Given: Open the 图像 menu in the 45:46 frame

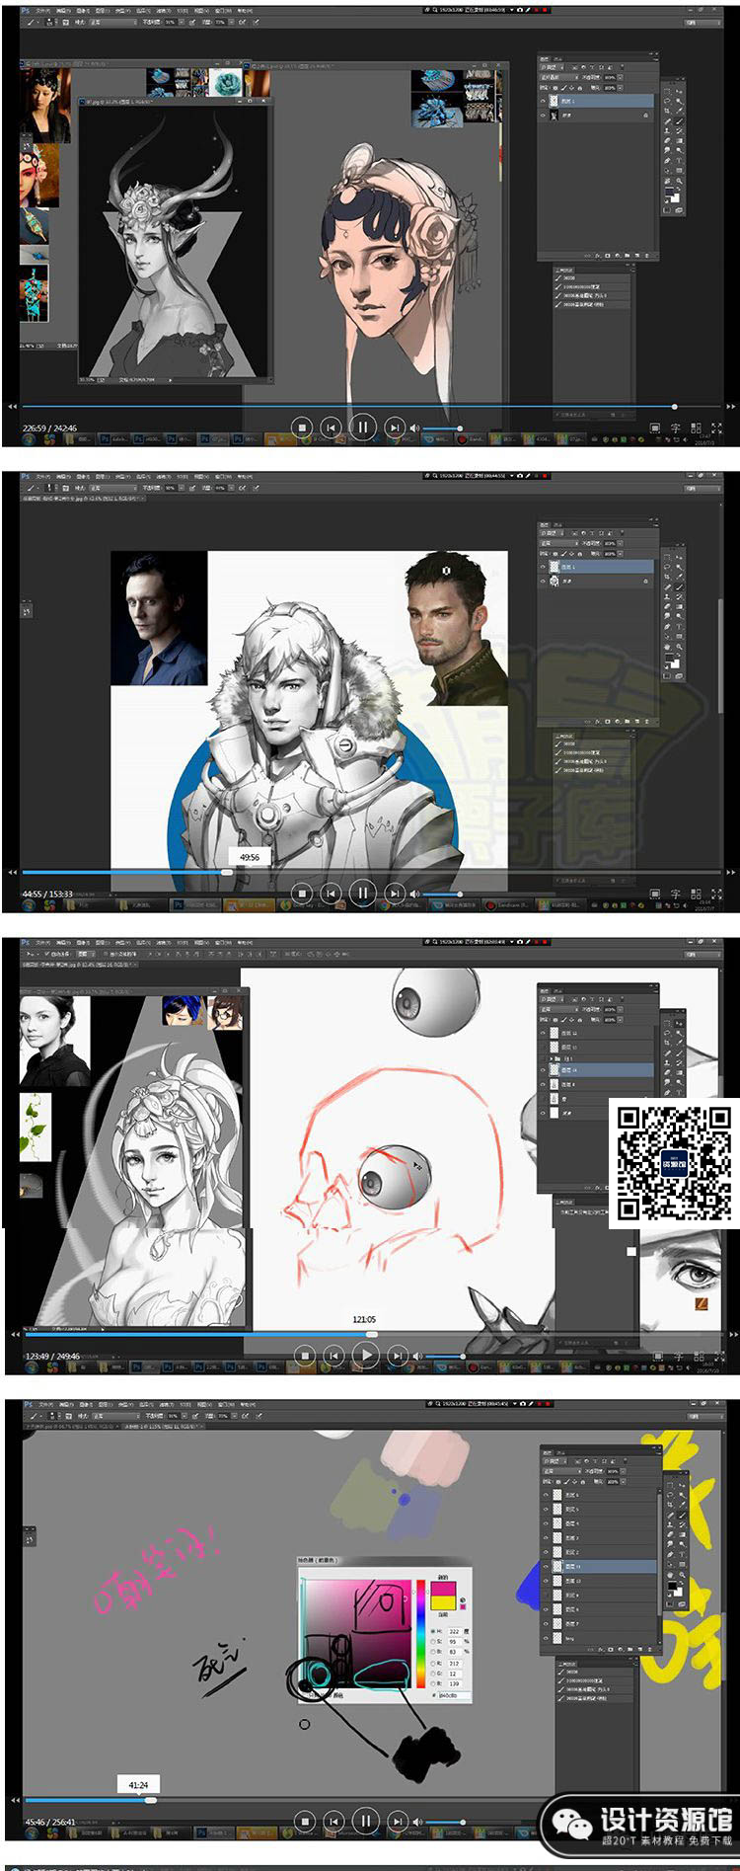Looking at the screenshot, I should click(87, 1403).
